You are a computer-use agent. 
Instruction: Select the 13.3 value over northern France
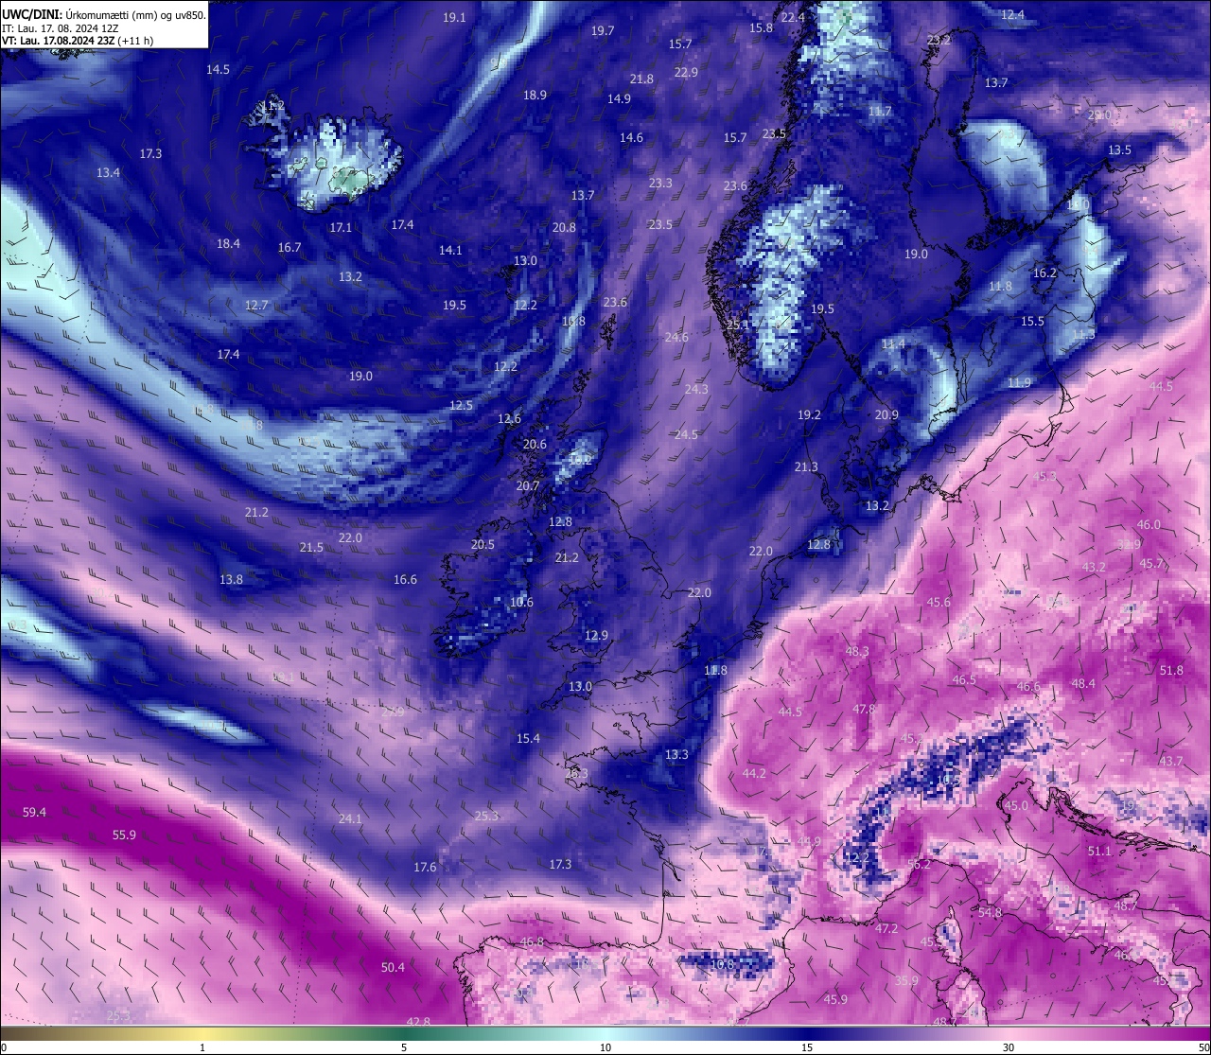point(676,755)
